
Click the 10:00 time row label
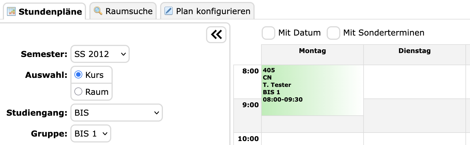coord(248,139)
